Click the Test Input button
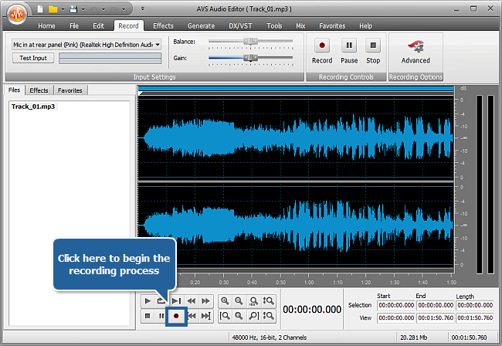This screenshot has height=346, width=502. tap(33, 58)
